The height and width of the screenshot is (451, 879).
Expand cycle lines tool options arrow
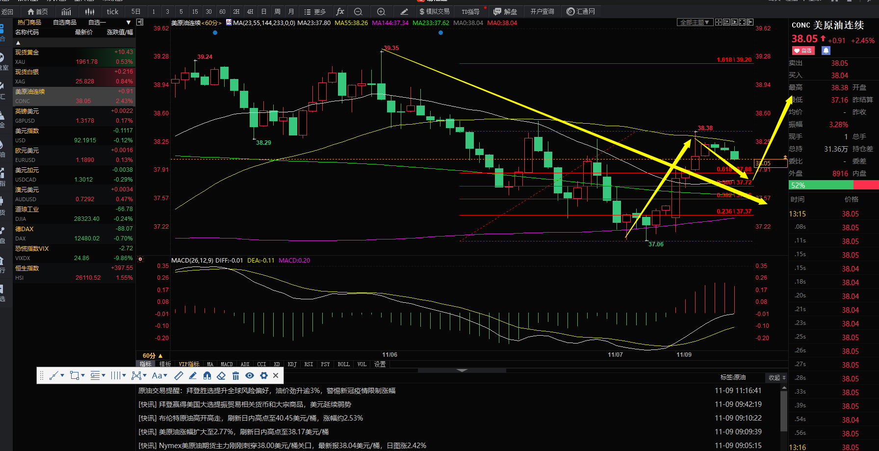pyautogui.click(x=124, y=375)
